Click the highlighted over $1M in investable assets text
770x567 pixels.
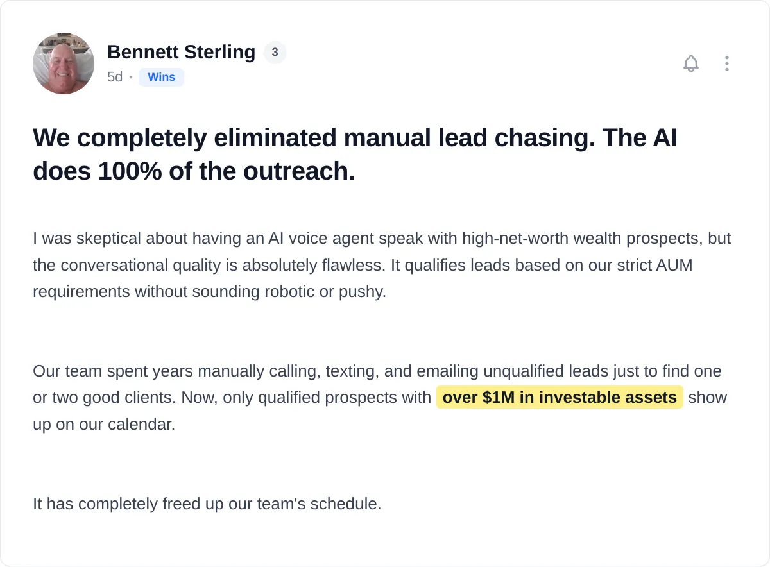(x=560, y=398)
